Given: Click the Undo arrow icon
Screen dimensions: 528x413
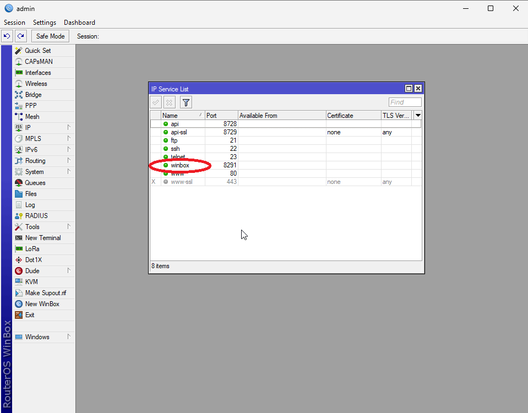Looking at the screenshot, I should (7, 36).
